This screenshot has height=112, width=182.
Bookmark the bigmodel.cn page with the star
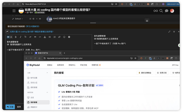tap(135, 58)
